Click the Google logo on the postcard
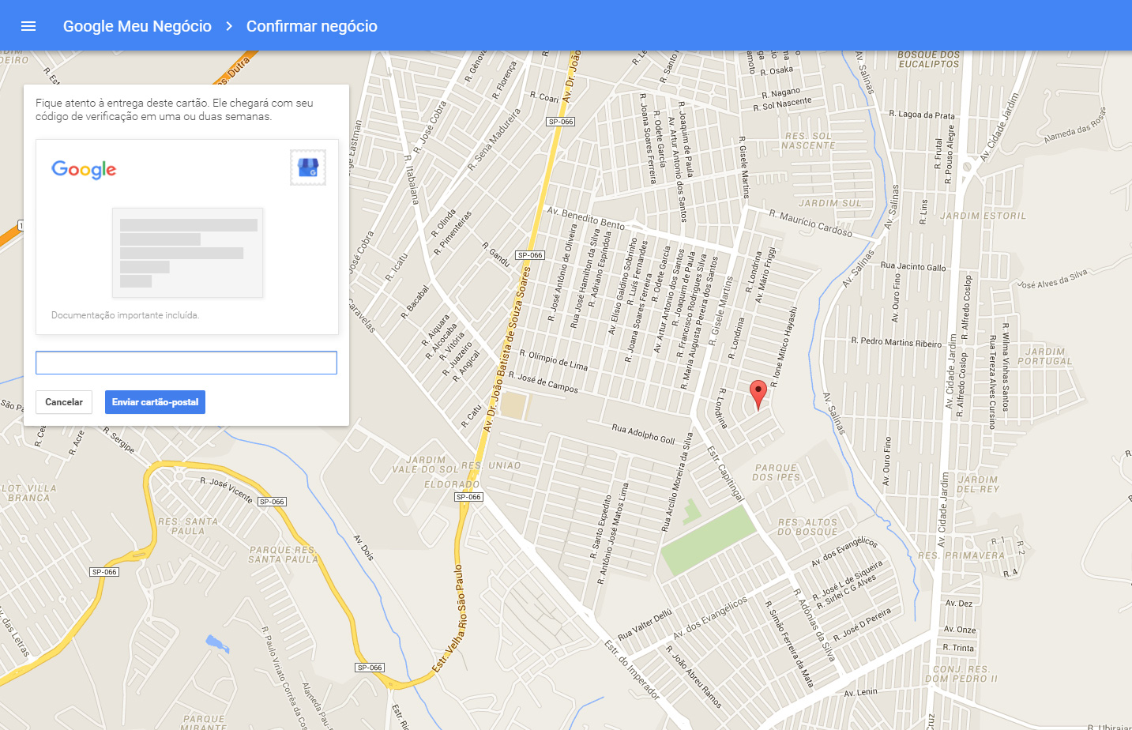Image resolution: width=1132 pixels, height=730 pixels. coord(84,170)
